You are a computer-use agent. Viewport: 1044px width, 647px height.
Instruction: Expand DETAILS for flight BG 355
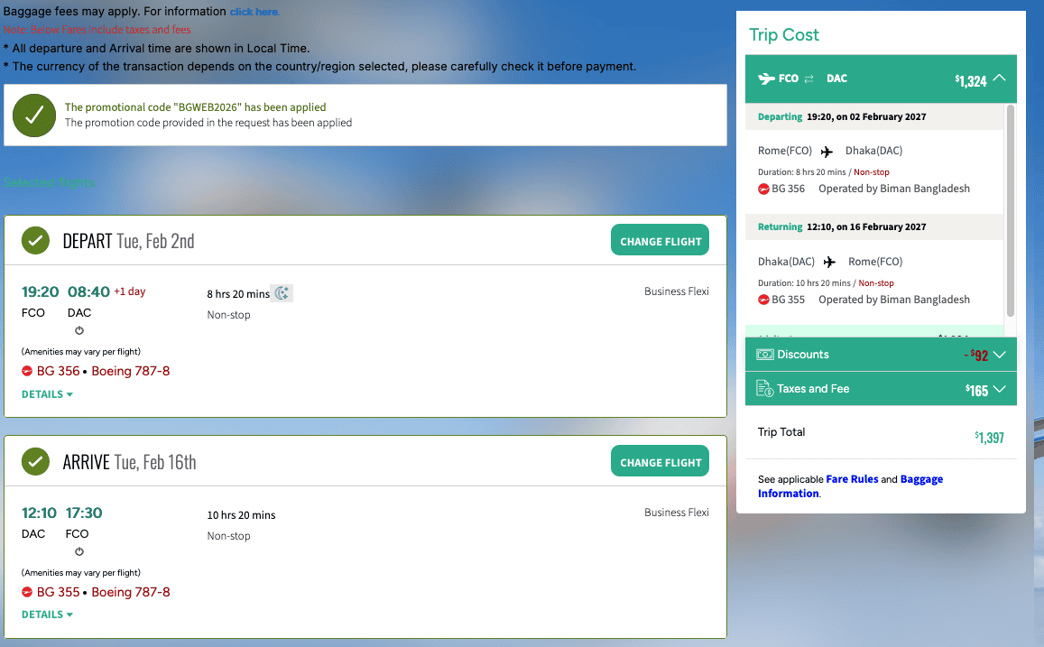[47, 615]
